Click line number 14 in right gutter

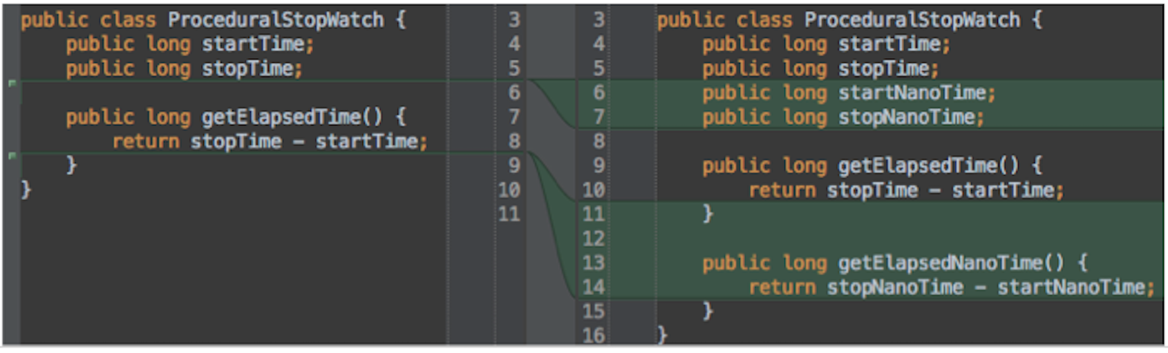[594, 287]
